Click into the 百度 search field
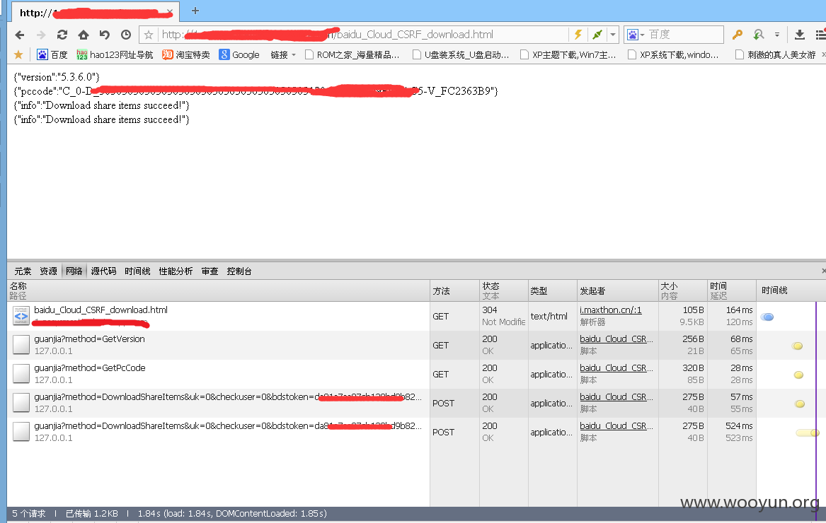 coord(685,35)
